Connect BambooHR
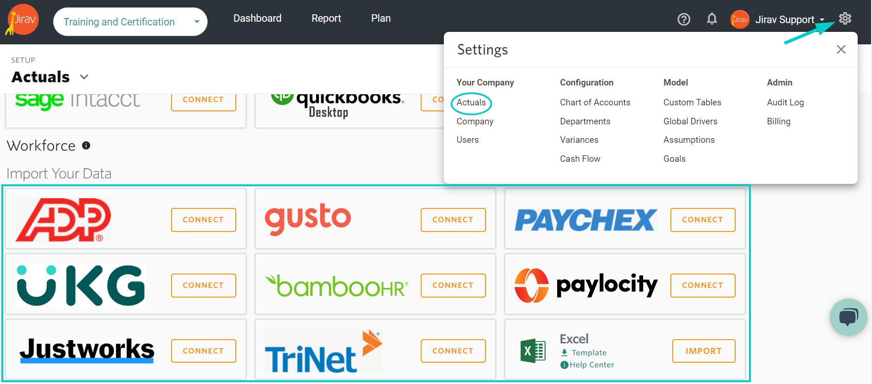Viewport: 872px width, 384px height. (453, 286)
